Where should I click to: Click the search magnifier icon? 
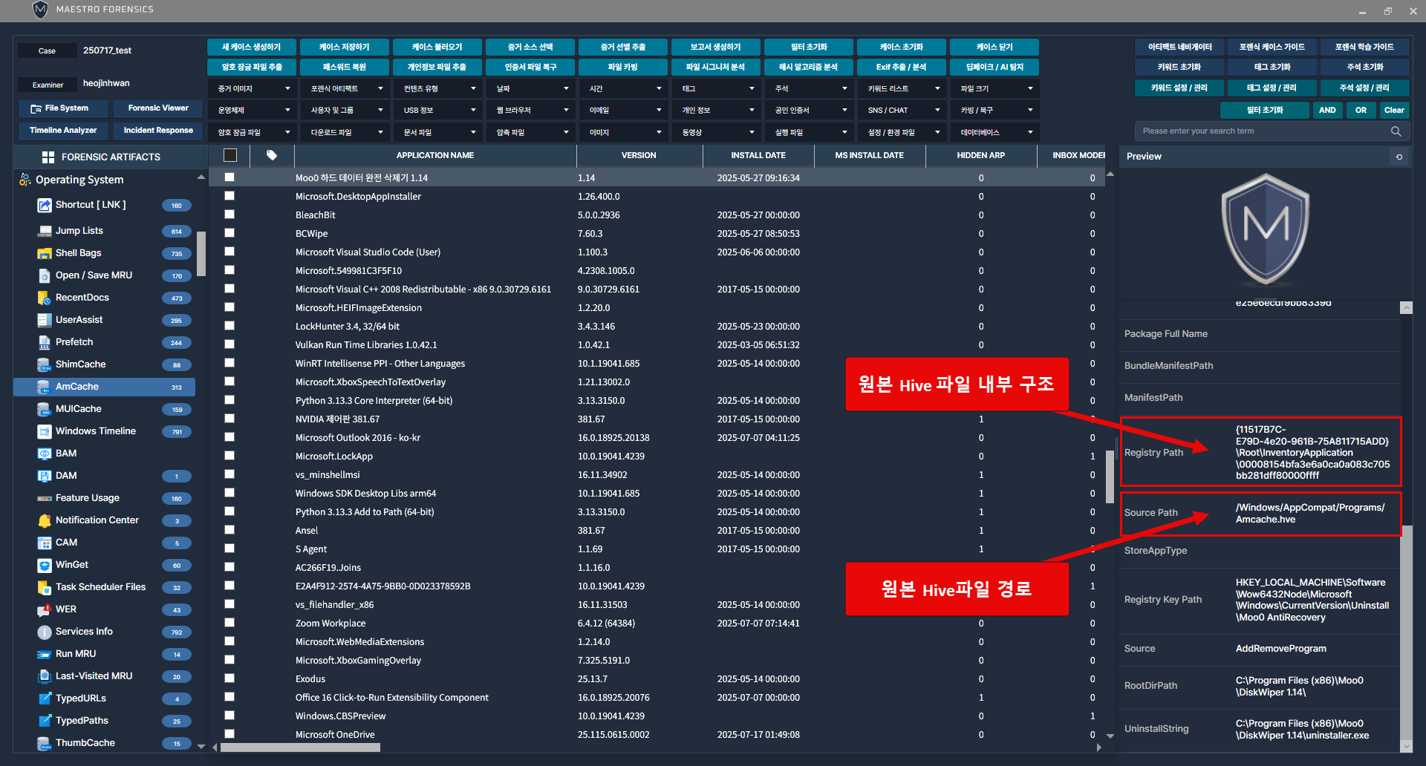(1396, 131)
